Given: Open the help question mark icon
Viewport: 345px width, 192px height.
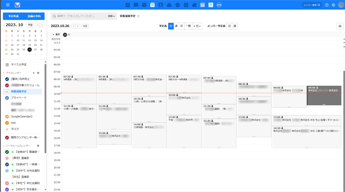Looking at the screenshot, I should (327, 5).
